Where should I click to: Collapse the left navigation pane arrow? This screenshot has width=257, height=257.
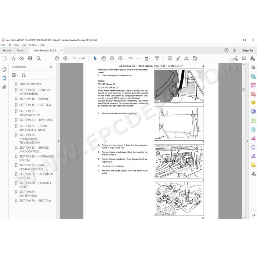tap(58, 141)
